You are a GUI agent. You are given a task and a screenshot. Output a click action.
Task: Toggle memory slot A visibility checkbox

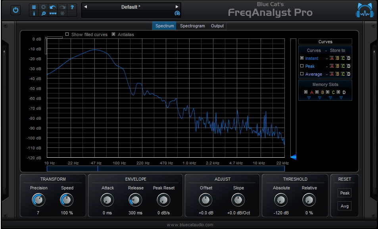pos(306,92)
